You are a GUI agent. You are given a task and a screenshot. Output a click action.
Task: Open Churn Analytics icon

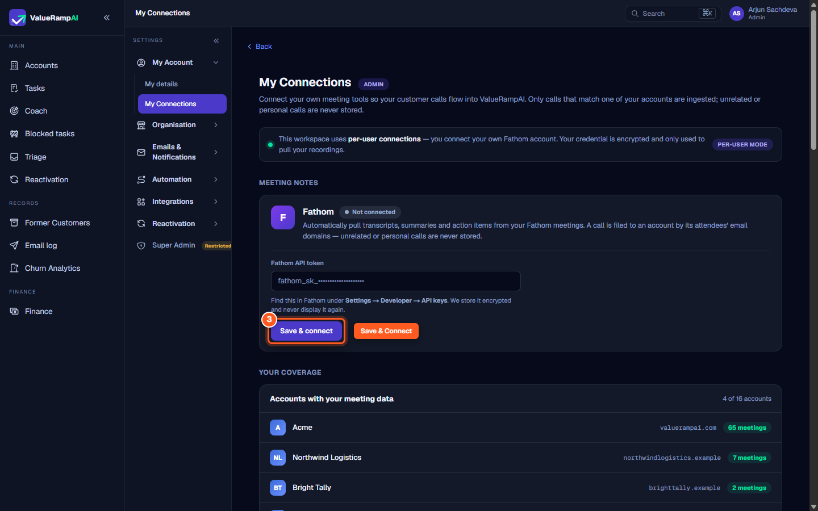tap(14, 268)
